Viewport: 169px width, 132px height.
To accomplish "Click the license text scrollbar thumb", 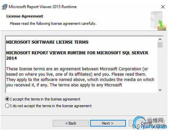I will pos(160,45).
